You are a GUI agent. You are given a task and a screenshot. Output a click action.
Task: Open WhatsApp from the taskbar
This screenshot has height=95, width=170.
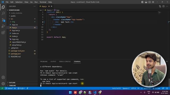click(x=80, y=92)
